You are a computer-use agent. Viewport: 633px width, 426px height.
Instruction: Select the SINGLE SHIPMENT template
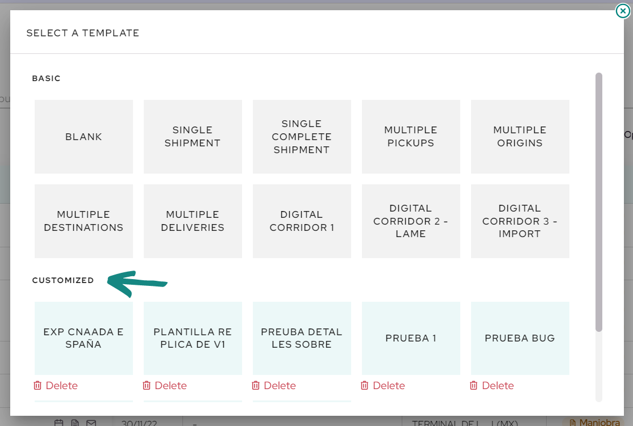click(x=193, y=137)
